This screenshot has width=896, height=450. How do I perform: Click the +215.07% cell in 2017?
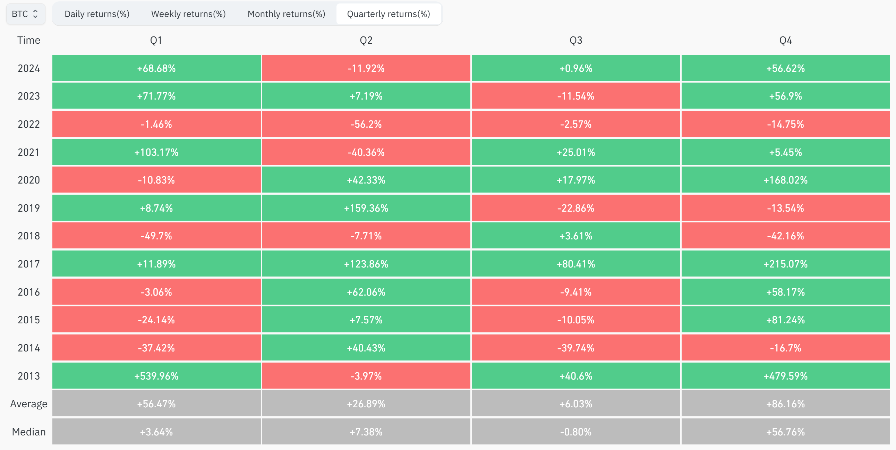[785, 264]
